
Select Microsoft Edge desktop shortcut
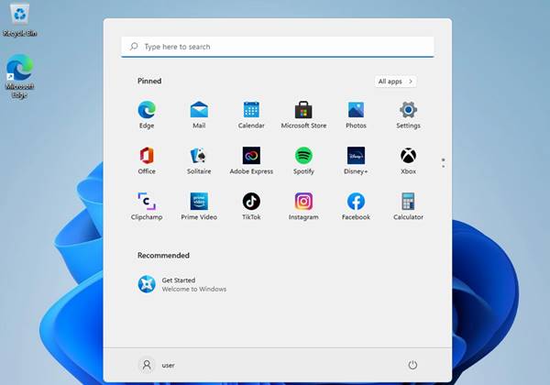click(x=19, y=76)
